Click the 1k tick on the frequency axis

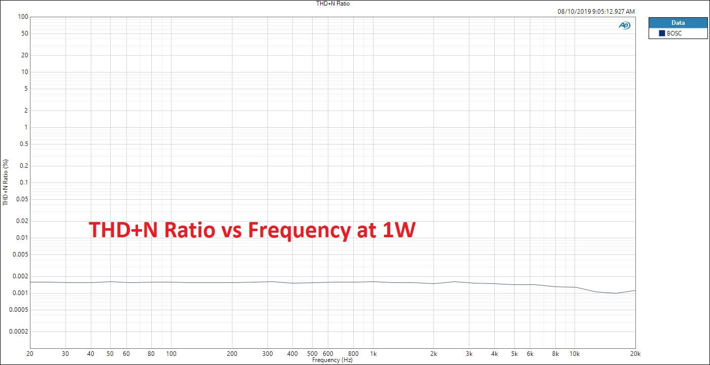[x=374, y=354]
